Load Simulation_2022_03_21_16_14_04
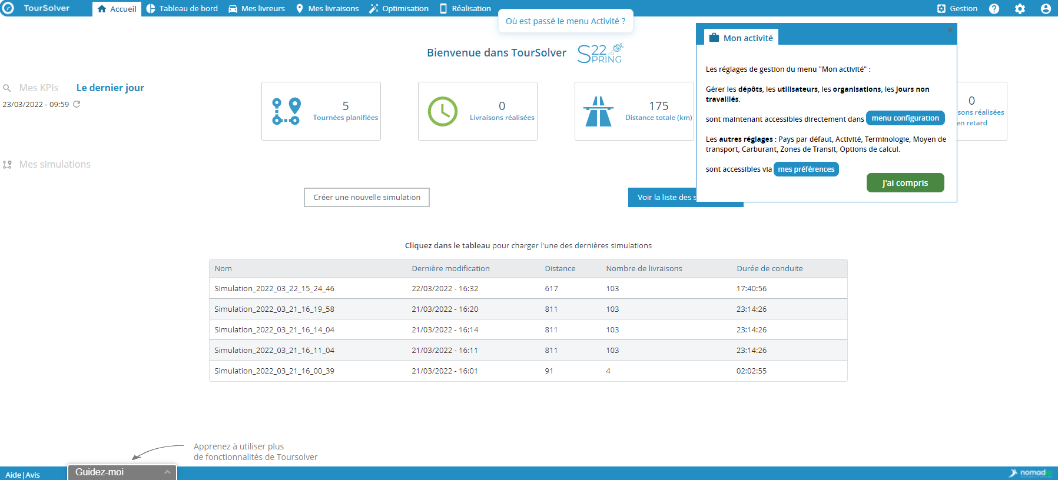 tap(528, 329)
